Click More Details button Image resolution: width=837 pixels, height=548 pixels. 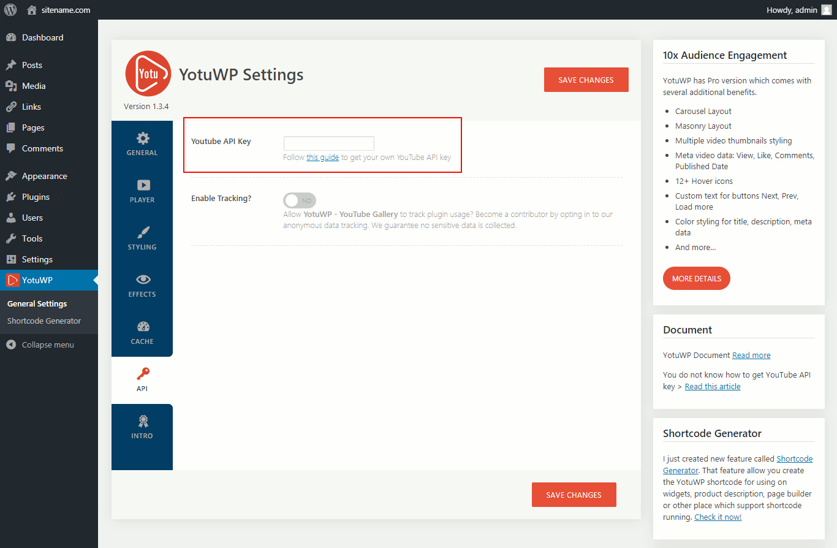tap(697, 278)
